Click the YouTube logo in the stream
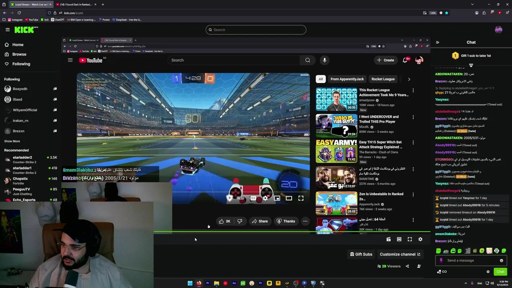 click(91, 60)
